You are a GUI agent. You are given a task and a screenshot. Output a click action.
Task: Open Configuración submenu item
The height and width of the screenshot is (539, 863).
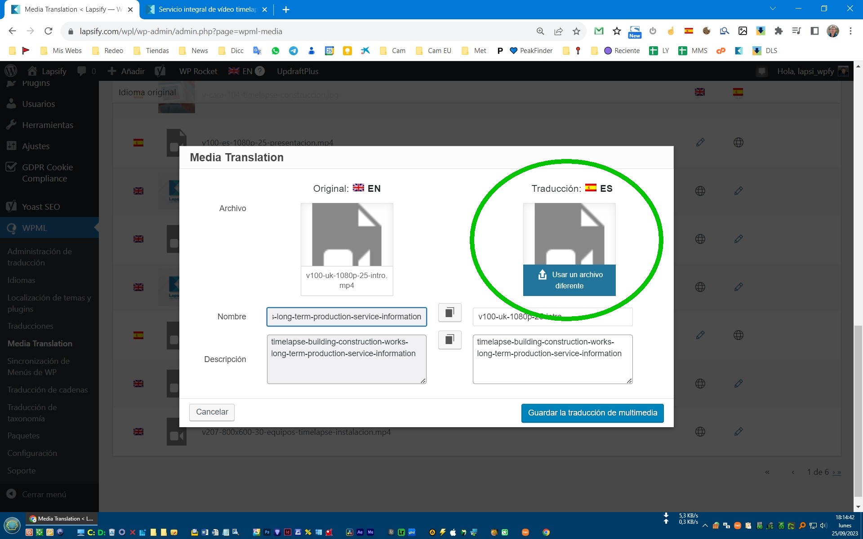pos(32,453)
